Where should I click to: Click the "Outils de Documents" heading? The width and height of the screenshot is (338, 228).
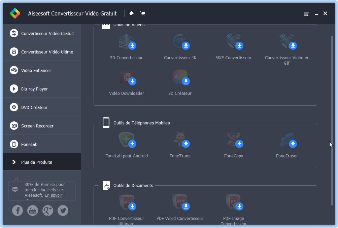(133, 185)
